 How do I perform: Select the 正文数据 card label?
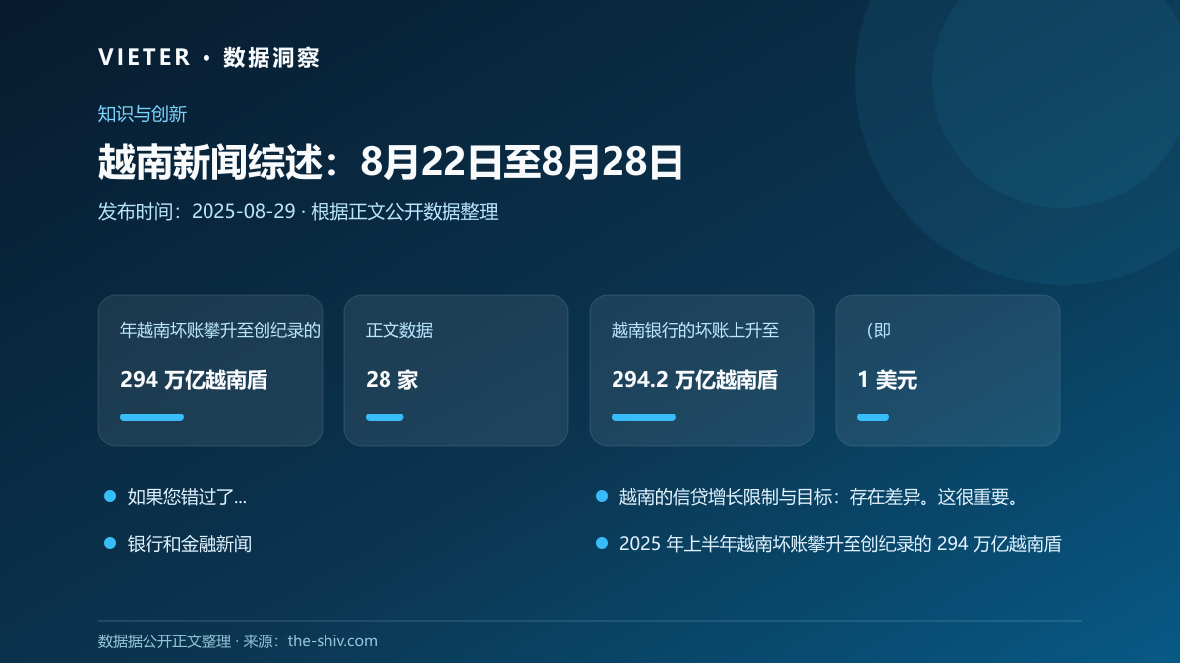(x=399, y=330)
